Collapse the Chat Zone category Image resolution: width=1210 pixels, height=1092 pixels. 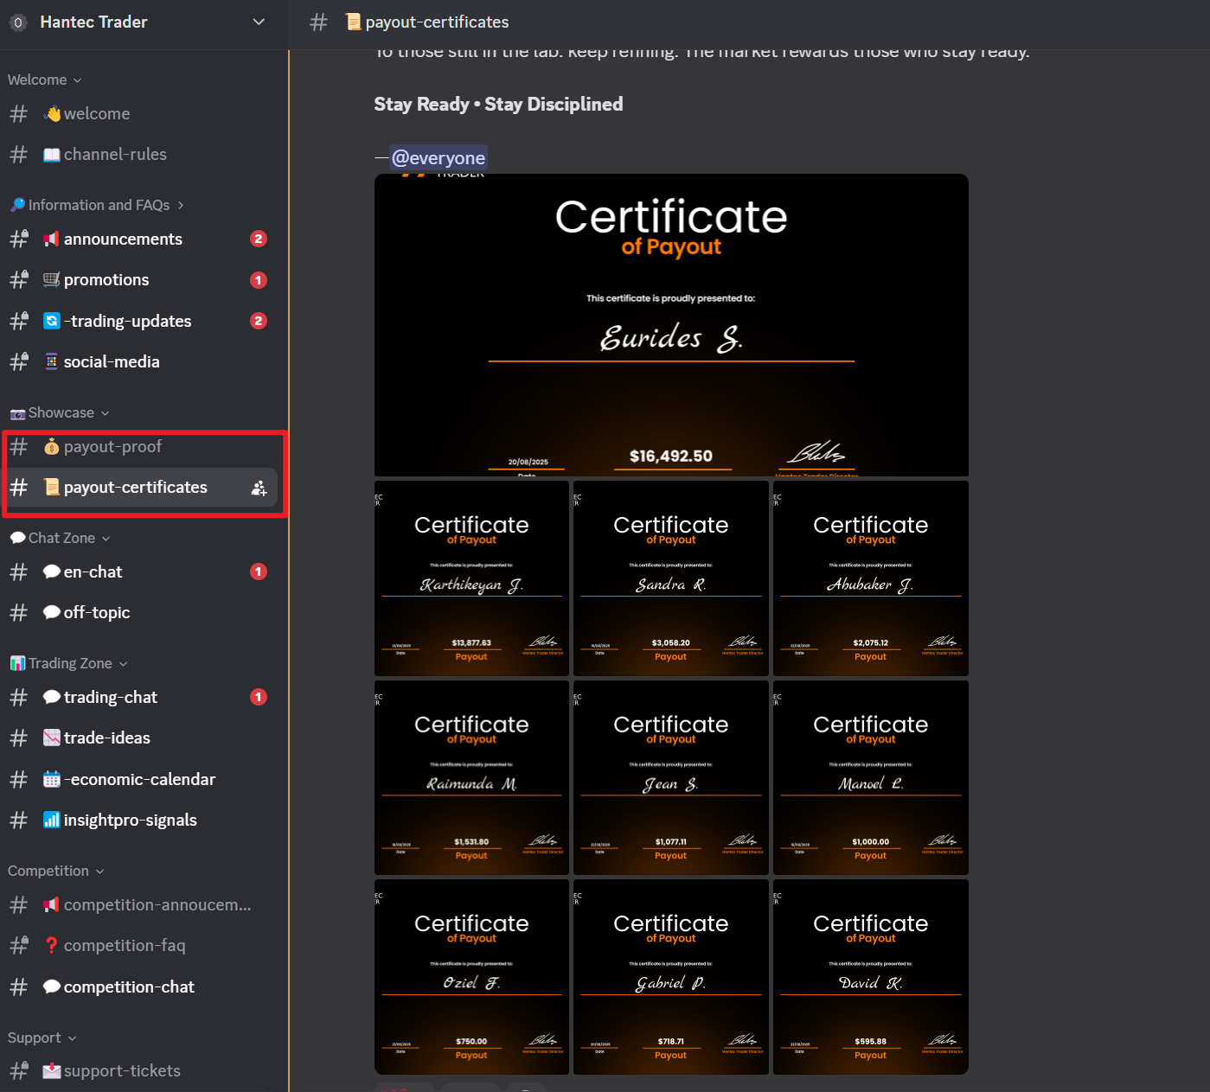(x=68, y=538)
